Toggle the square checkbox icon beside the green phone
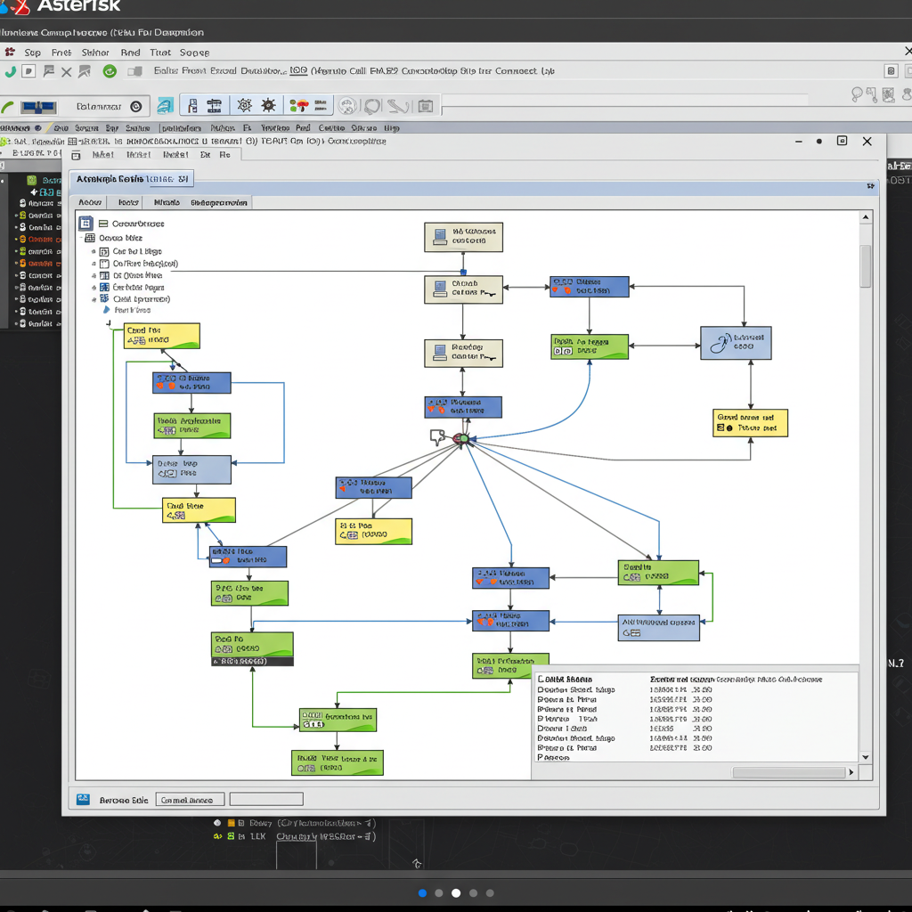The width and height of the screenshot is (912, 912). point(29,72)
